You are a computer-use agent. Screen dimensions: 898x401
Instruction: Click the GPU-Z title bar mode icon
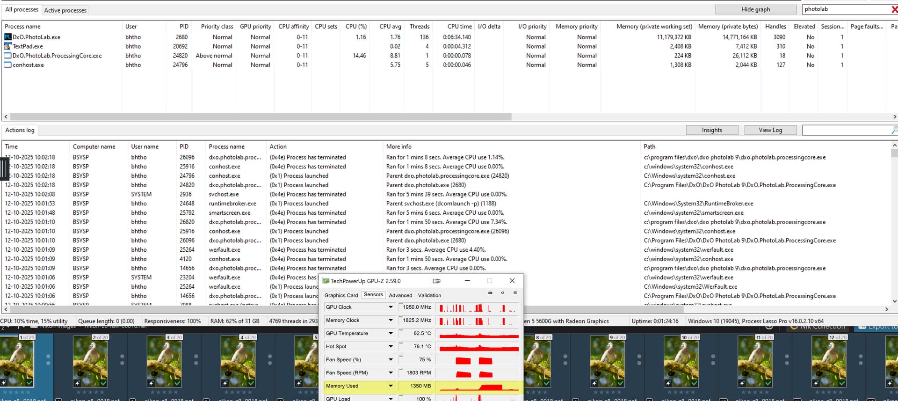coord(436,281)
